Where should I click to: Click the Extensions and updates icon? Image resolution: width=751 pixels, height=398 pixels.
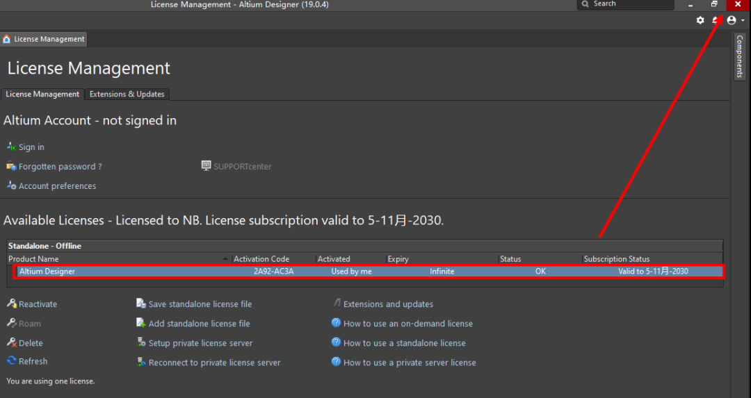[x=337, y=304]
